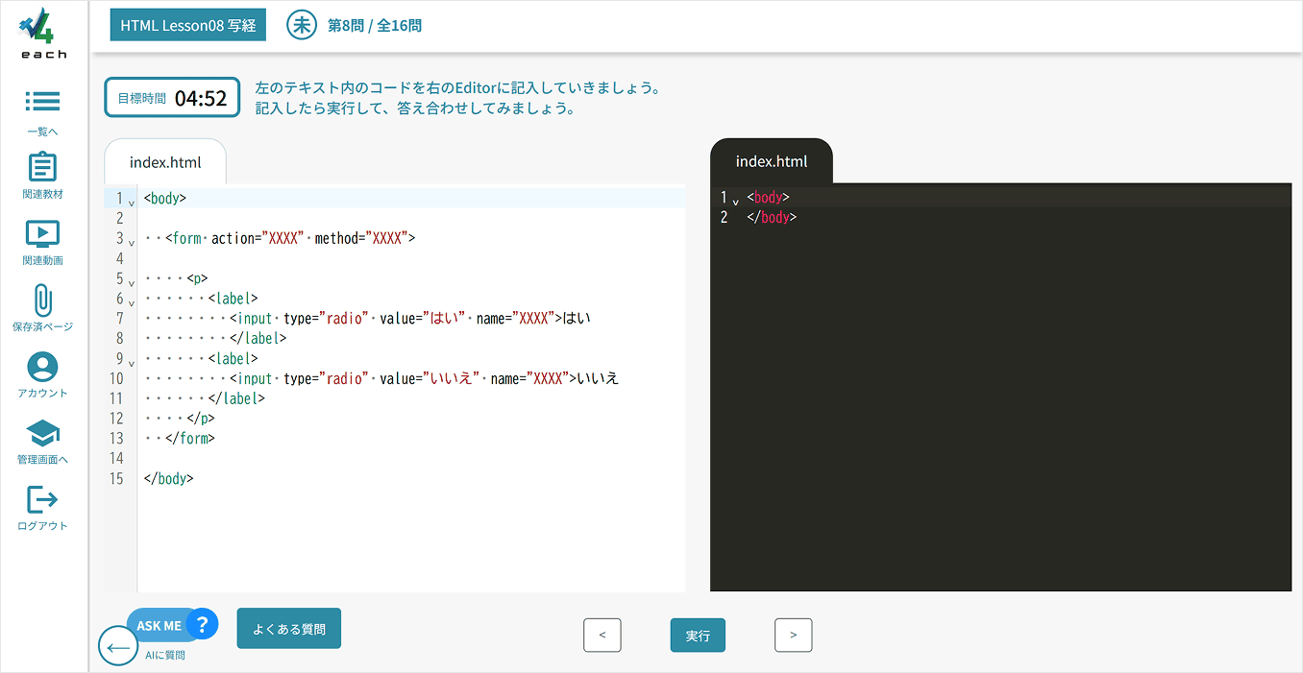Click the instruction text about the Editor
Viewport: 1303px width, 673px height.
458,98
